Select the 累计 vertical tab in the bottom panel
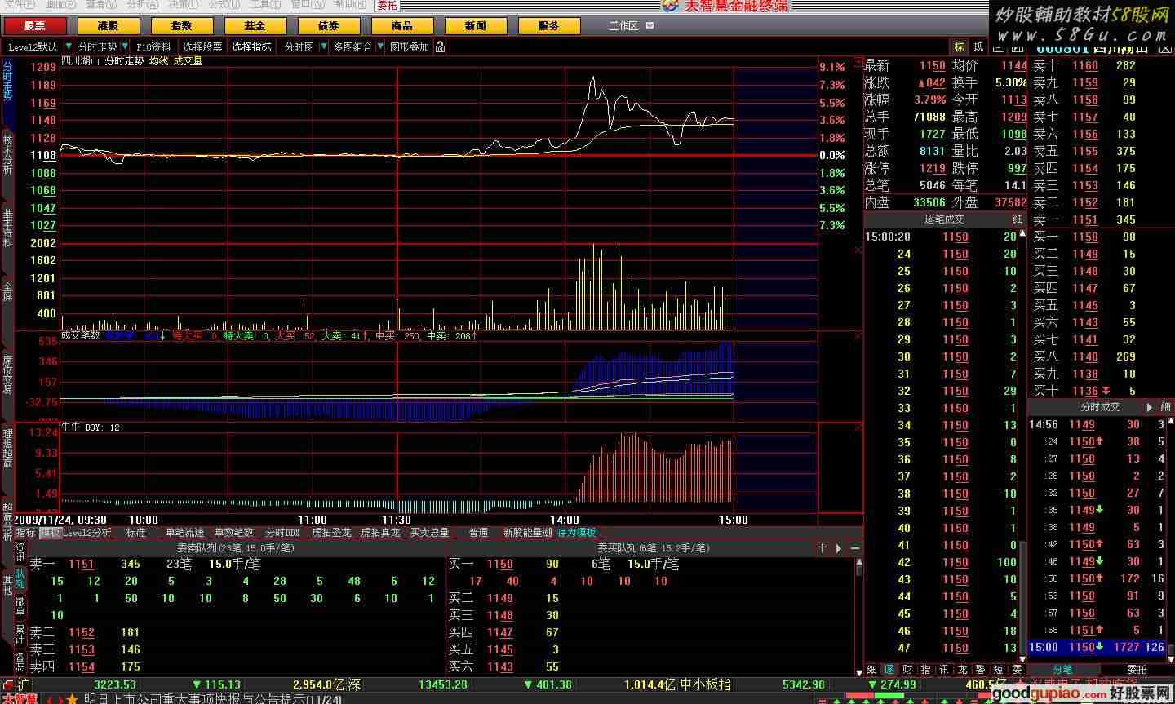The image size is (1175, 704). click(20, 635)
